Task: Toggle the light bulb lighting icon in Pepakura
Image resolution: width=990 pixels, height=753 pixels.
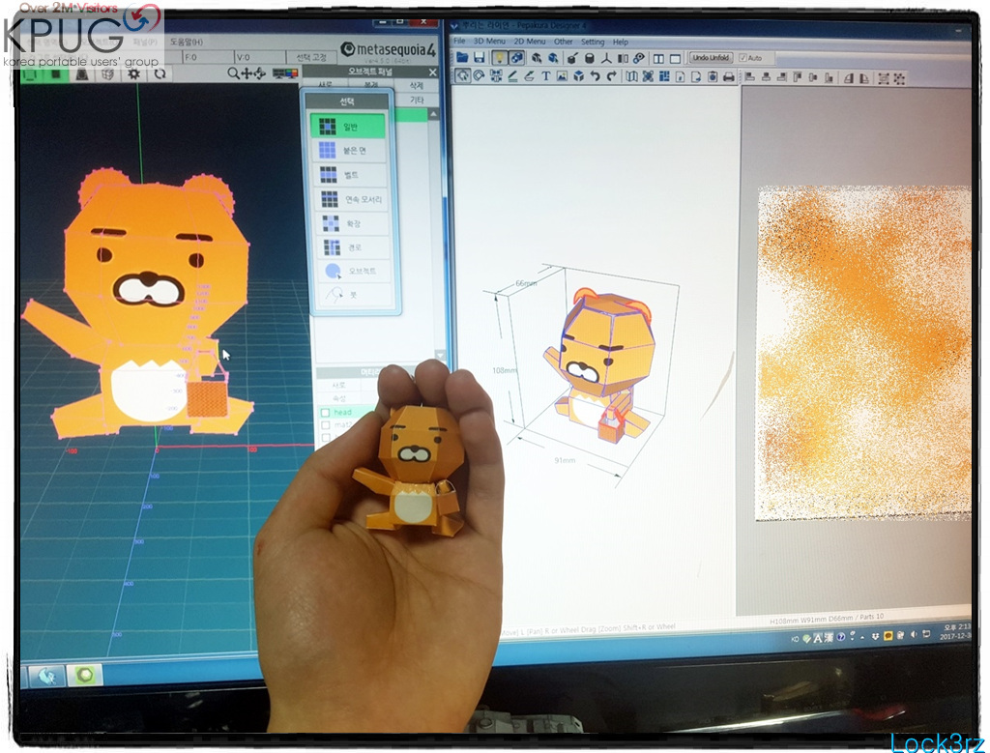Action: (499, 58)
